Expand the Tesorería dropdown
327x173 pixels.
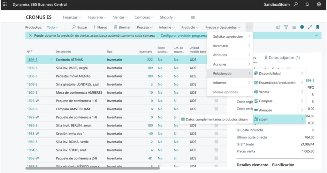tap(97, 17)
